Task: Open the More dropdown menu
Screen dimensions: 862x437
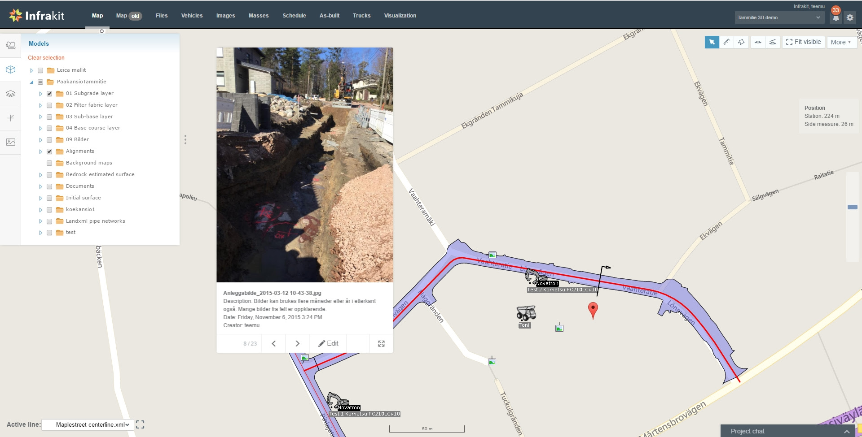Action: (x=840, y=42)
